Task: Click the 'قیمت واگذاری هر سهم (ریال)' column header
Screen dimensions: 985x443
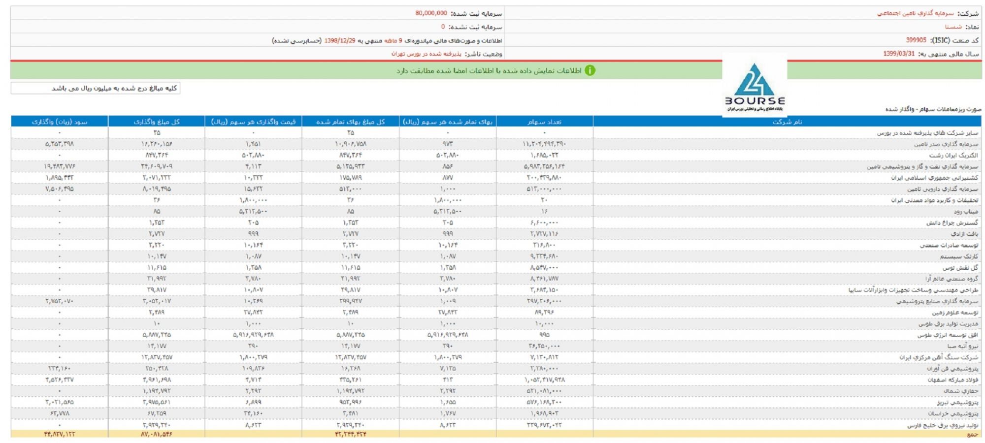Action: tap(254, 122)
